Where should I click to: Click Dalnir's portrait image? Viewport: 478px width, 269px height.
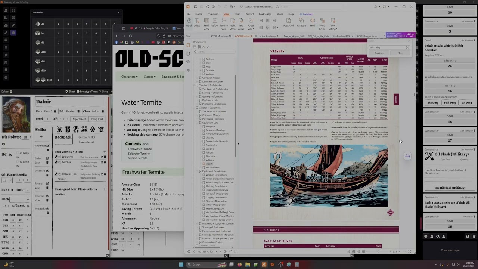pyautogui.click(x=16, y=115)
